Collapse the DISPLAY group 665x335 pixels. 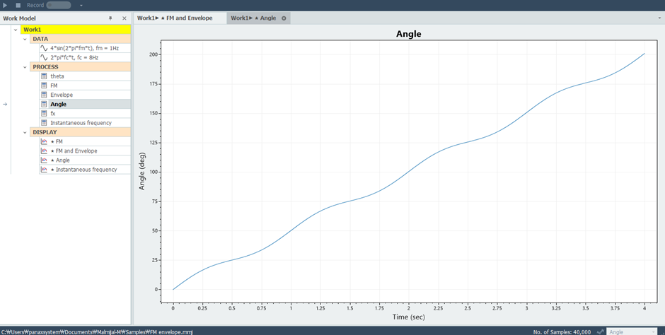pos(25,132)
